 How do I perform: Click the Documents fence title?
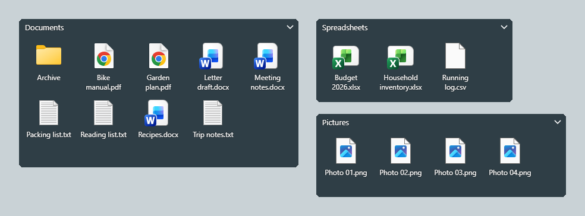[45, 27]
